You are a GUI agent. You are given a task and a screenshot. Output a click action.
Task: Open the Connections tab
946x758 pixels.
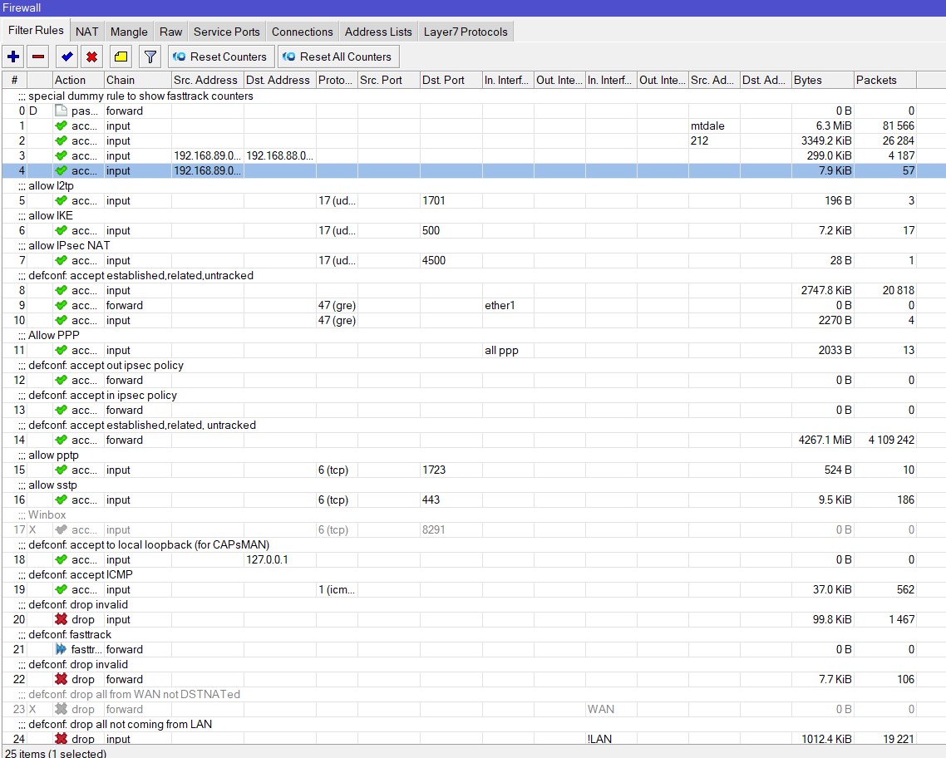coord(302,32)
